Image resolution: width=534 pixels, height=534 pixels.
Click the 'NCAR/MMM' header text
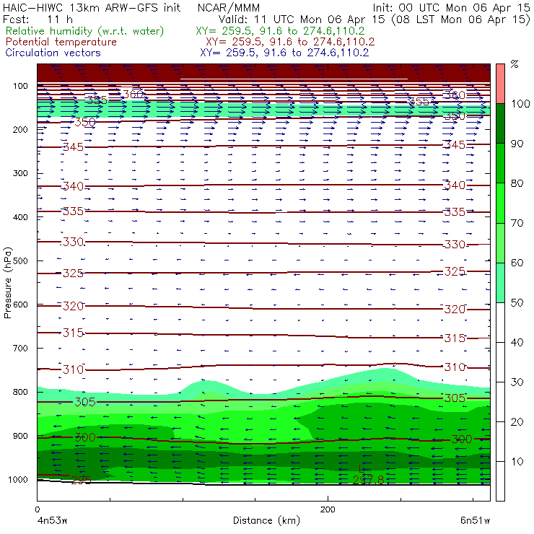229,7
